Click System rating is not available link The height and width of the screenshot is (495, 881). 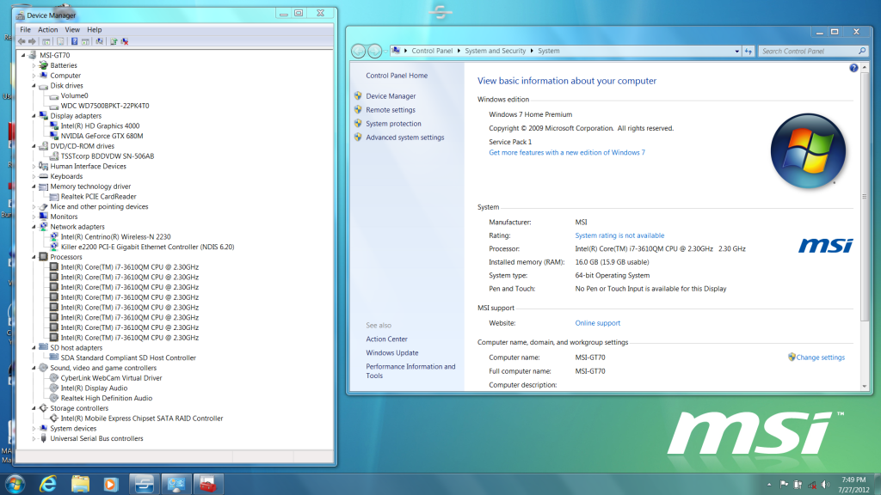(x=619, y=235)
